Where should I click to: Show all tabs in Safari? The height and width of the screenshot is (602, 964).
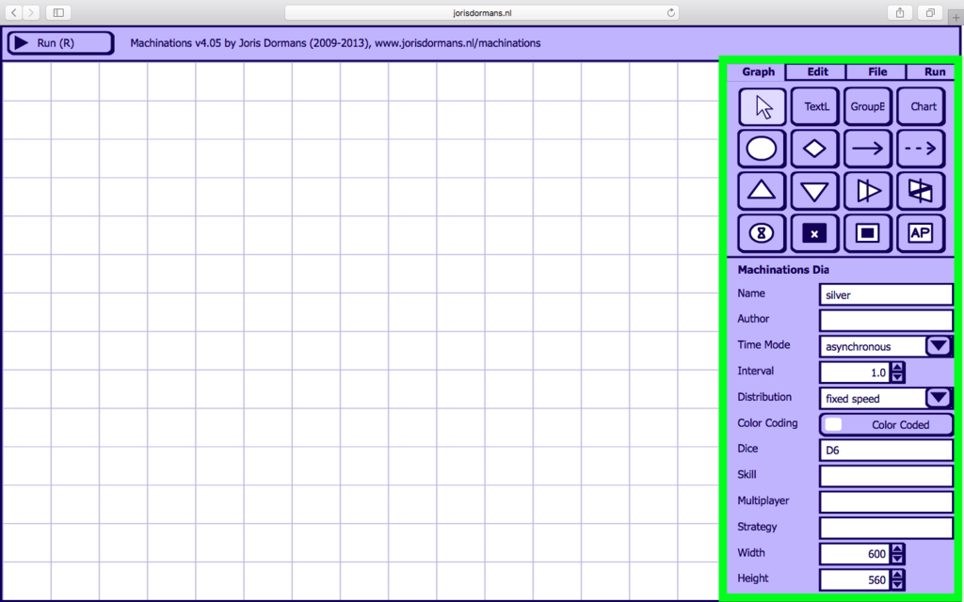(x=930, y=12)
